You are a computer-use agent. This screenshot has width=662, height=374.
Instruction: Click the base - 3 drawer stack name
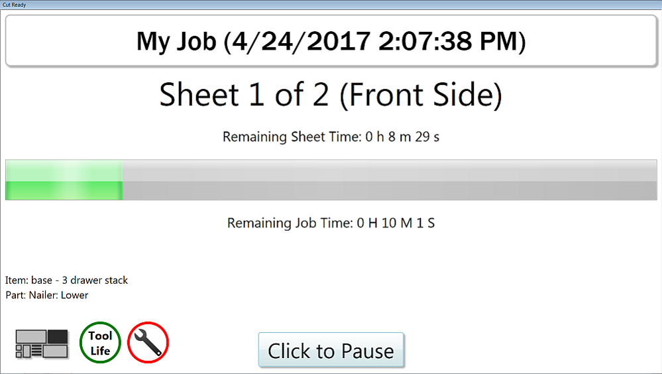[x=80, y=280]
